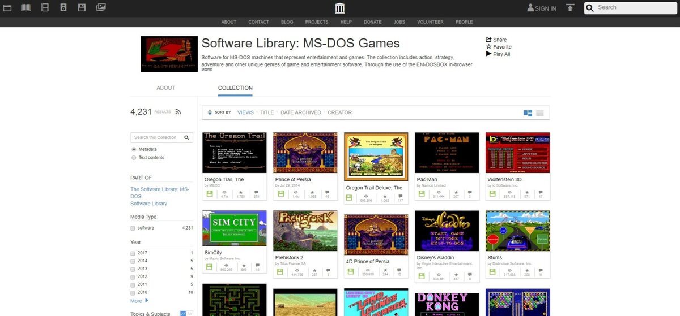680x316 pixels.
Task: Open the Web (Wayback) icon in top bar
Action: point(8,7)
